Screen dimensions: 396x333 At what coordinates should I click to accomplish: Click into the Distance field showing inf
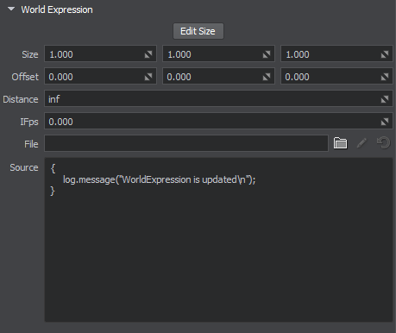[218, 98]
